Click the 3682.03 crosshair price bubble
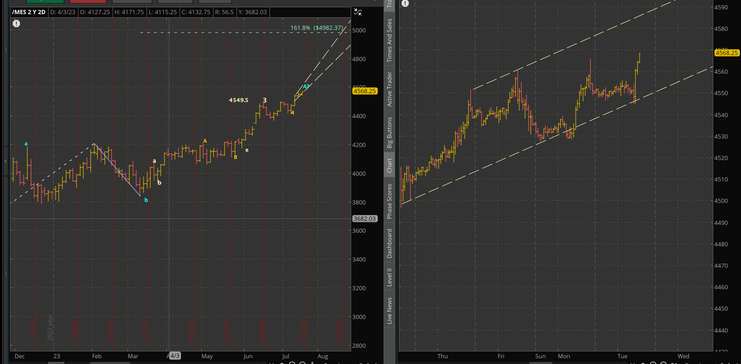Screen dimensions: 741x364 pyautogui.click(x=365, y=219)
